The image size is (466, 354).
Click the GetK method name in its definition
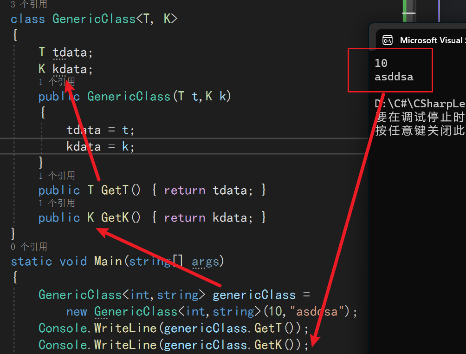pyautogui.click(x=115, y=217)
